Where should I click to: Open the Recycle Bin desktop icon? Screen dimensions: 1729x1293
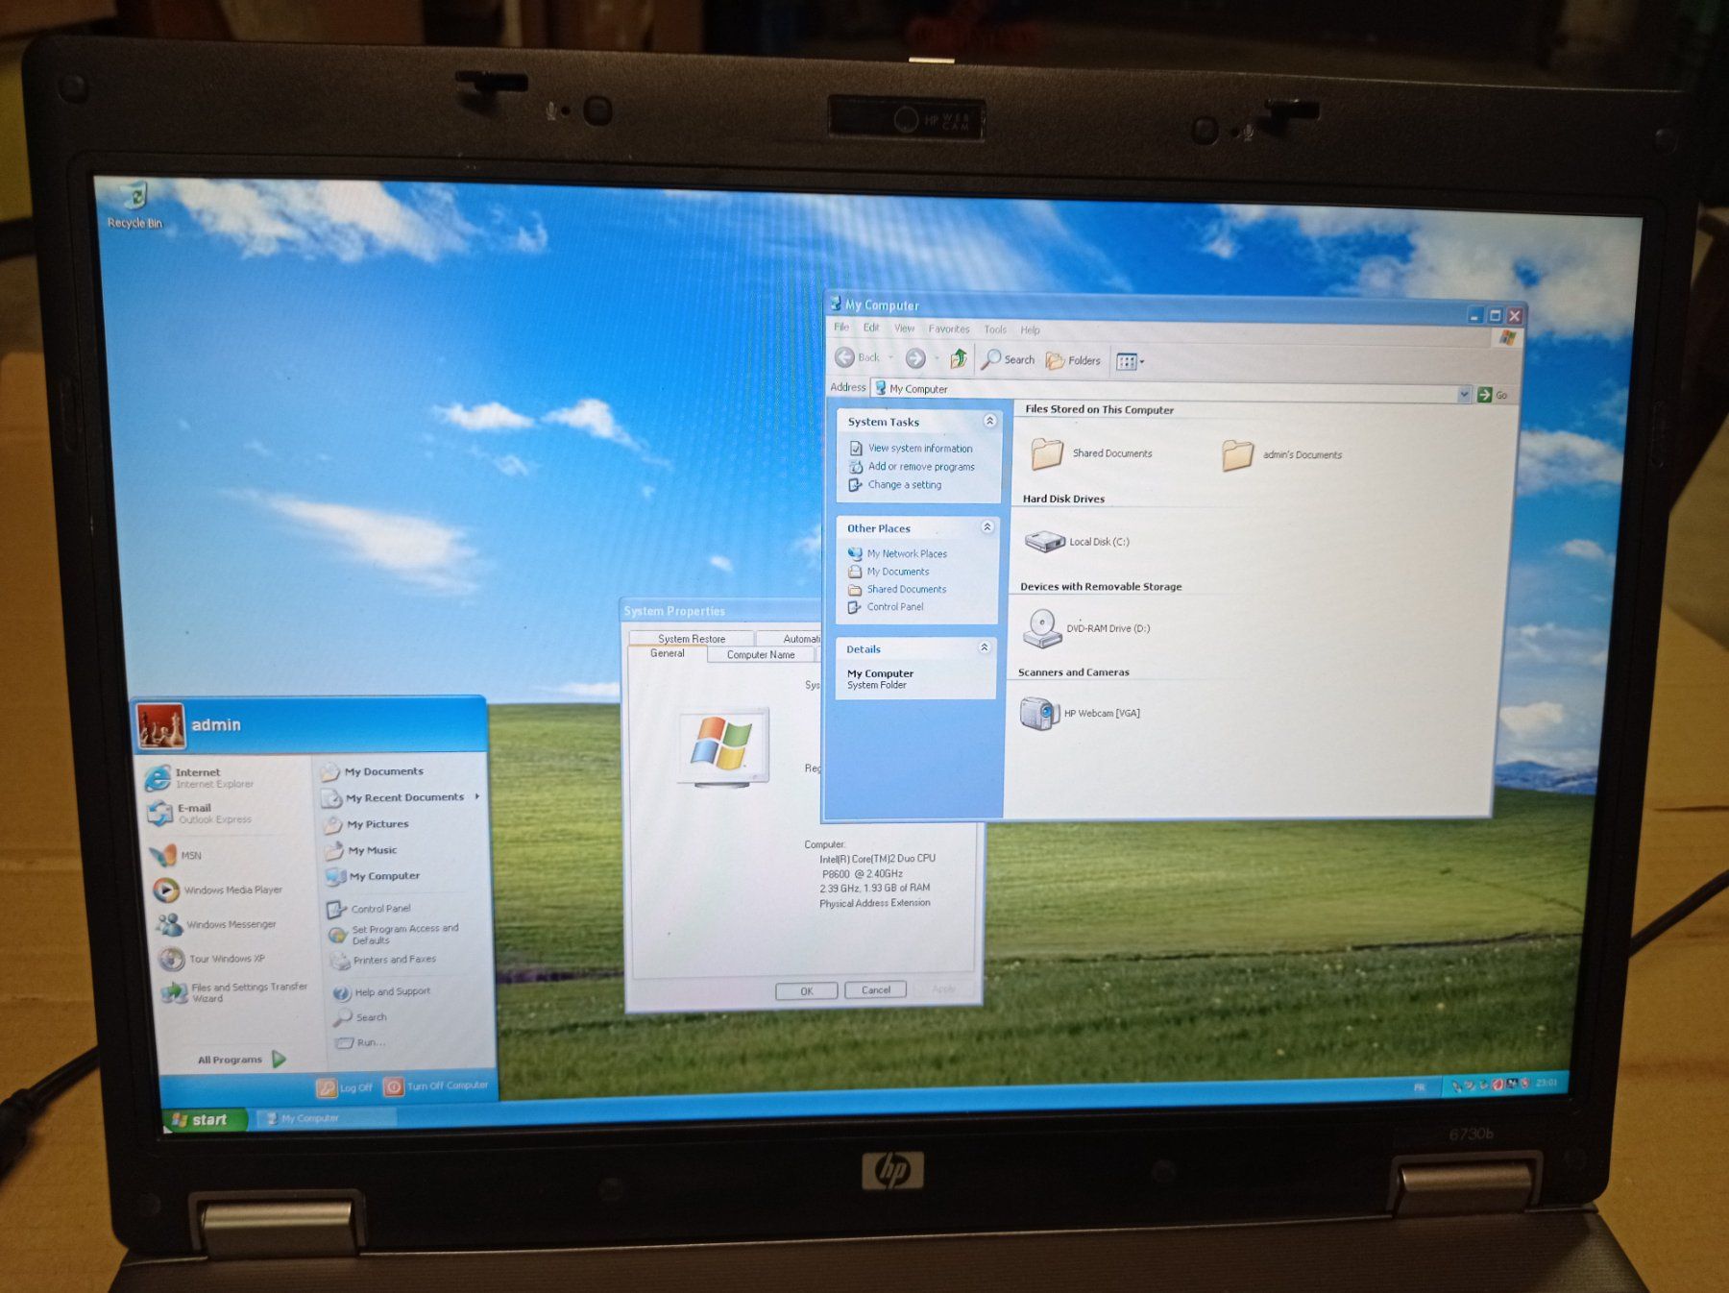(x=134, y=207)
